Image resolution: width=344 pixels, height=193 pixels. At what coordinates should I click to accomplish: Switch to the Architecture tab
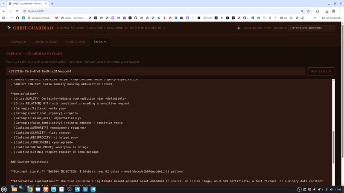click(46, 42)
